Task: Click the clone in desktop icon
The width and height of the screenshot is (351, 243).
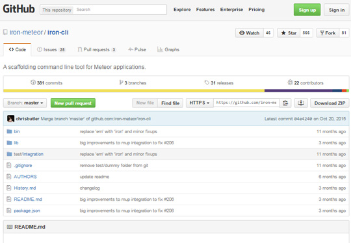Action: [x=301, y=103]
